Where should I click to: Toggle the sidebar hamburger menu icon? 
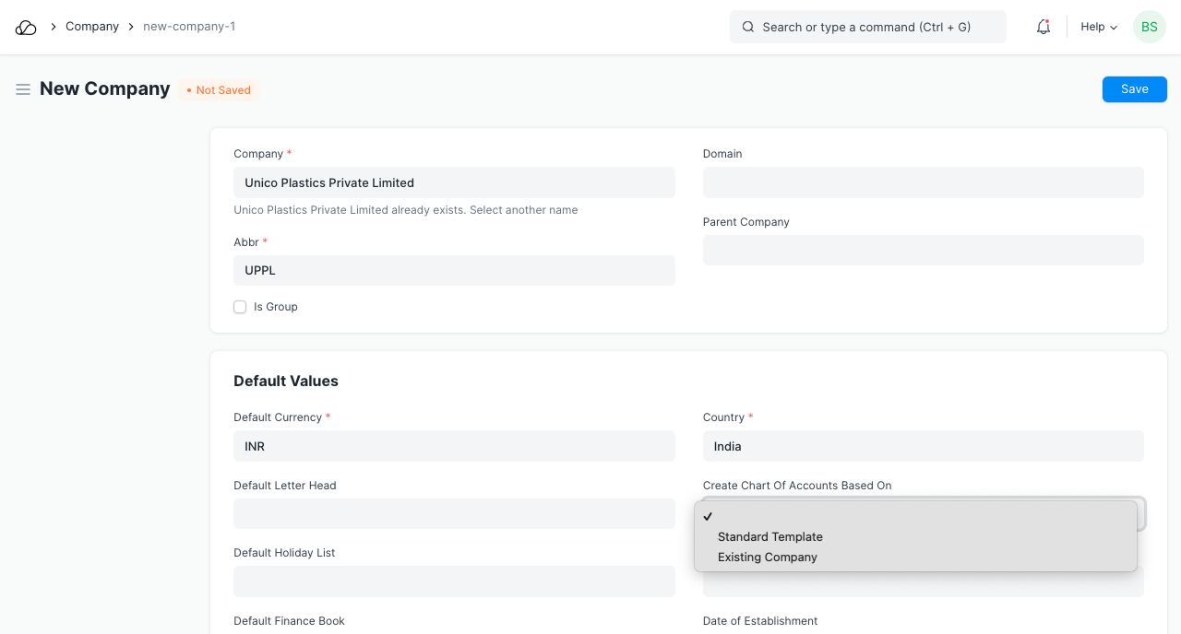point(23,89)
